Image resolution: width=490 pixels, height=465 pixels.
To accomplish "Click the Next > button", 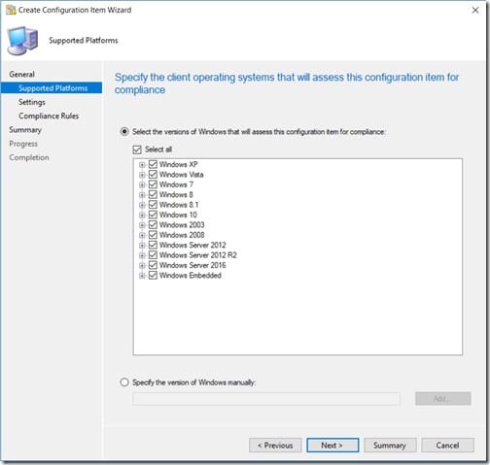I will click(x=332, y=446).
